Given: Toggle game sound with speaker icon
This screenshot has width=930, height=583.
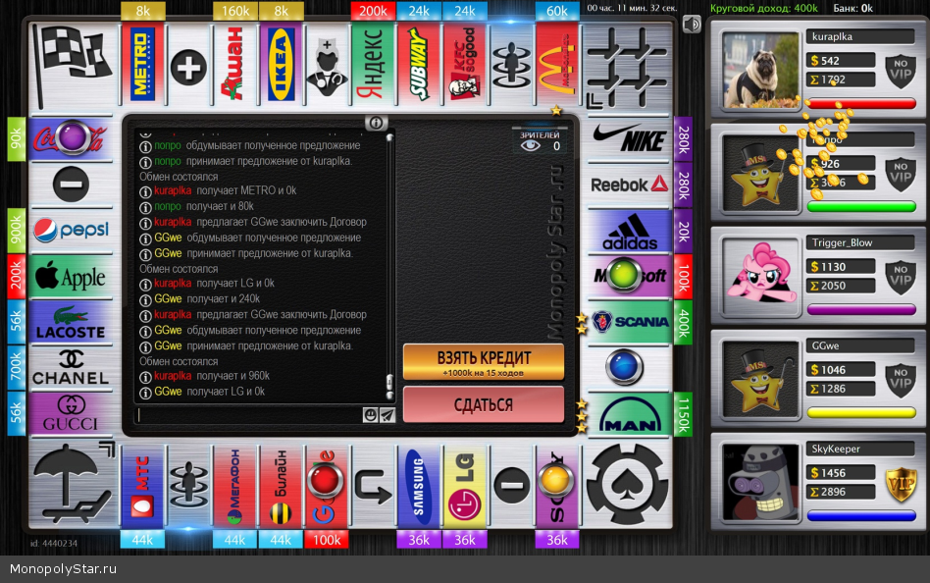Looking at the screenshot, I should tap(691, 25).
